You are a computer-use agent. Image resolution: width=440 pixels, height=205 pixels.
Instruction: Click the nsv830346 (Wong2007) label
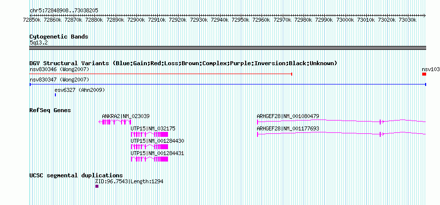click(x=59, y=69)
